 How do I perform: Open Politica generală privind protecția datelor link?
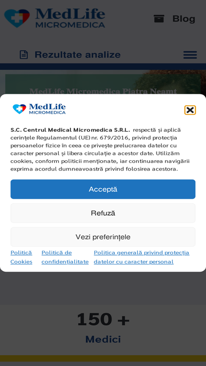point(142,257)
